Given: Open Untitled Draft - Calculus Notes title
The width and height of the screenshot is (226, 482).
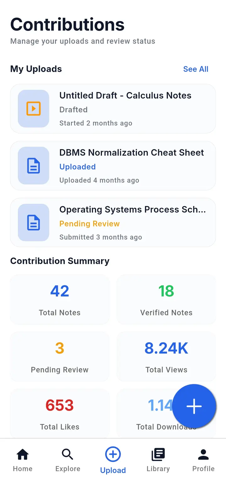Looking at the screenshot, I should click(125, 95).
